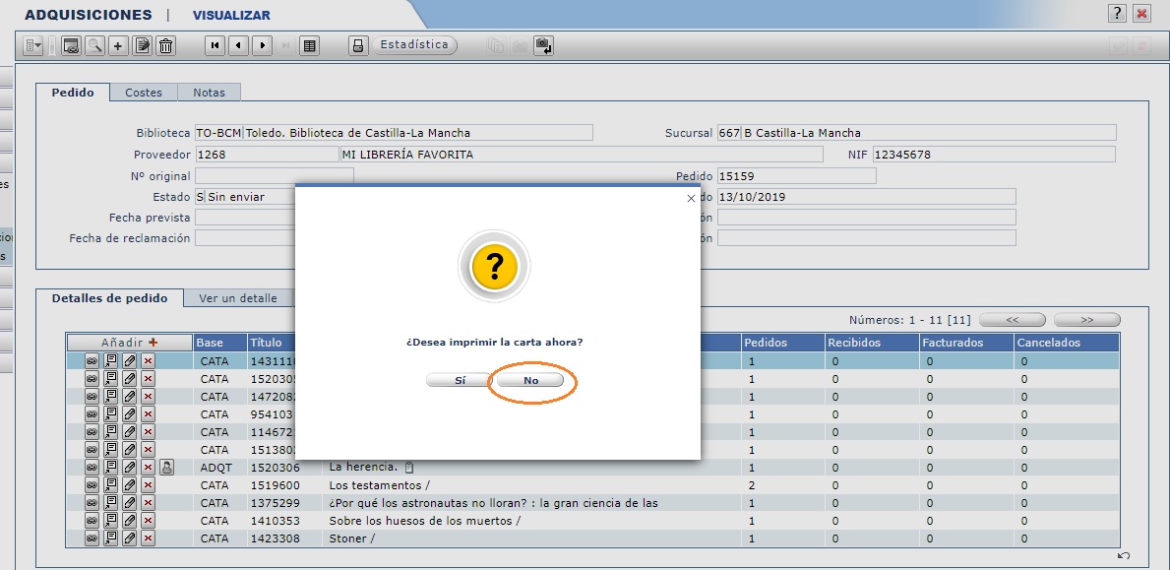Click the plus add-record toolbar icon
Screen dimensions: 1170x570
click(x=118, y=45)
